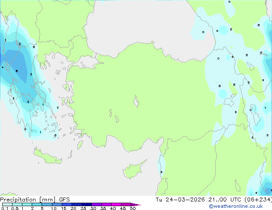This screenshot has width=272, height=210.
Task: Pick the legend swatch between 0.5 and 1
Action: 17,204
